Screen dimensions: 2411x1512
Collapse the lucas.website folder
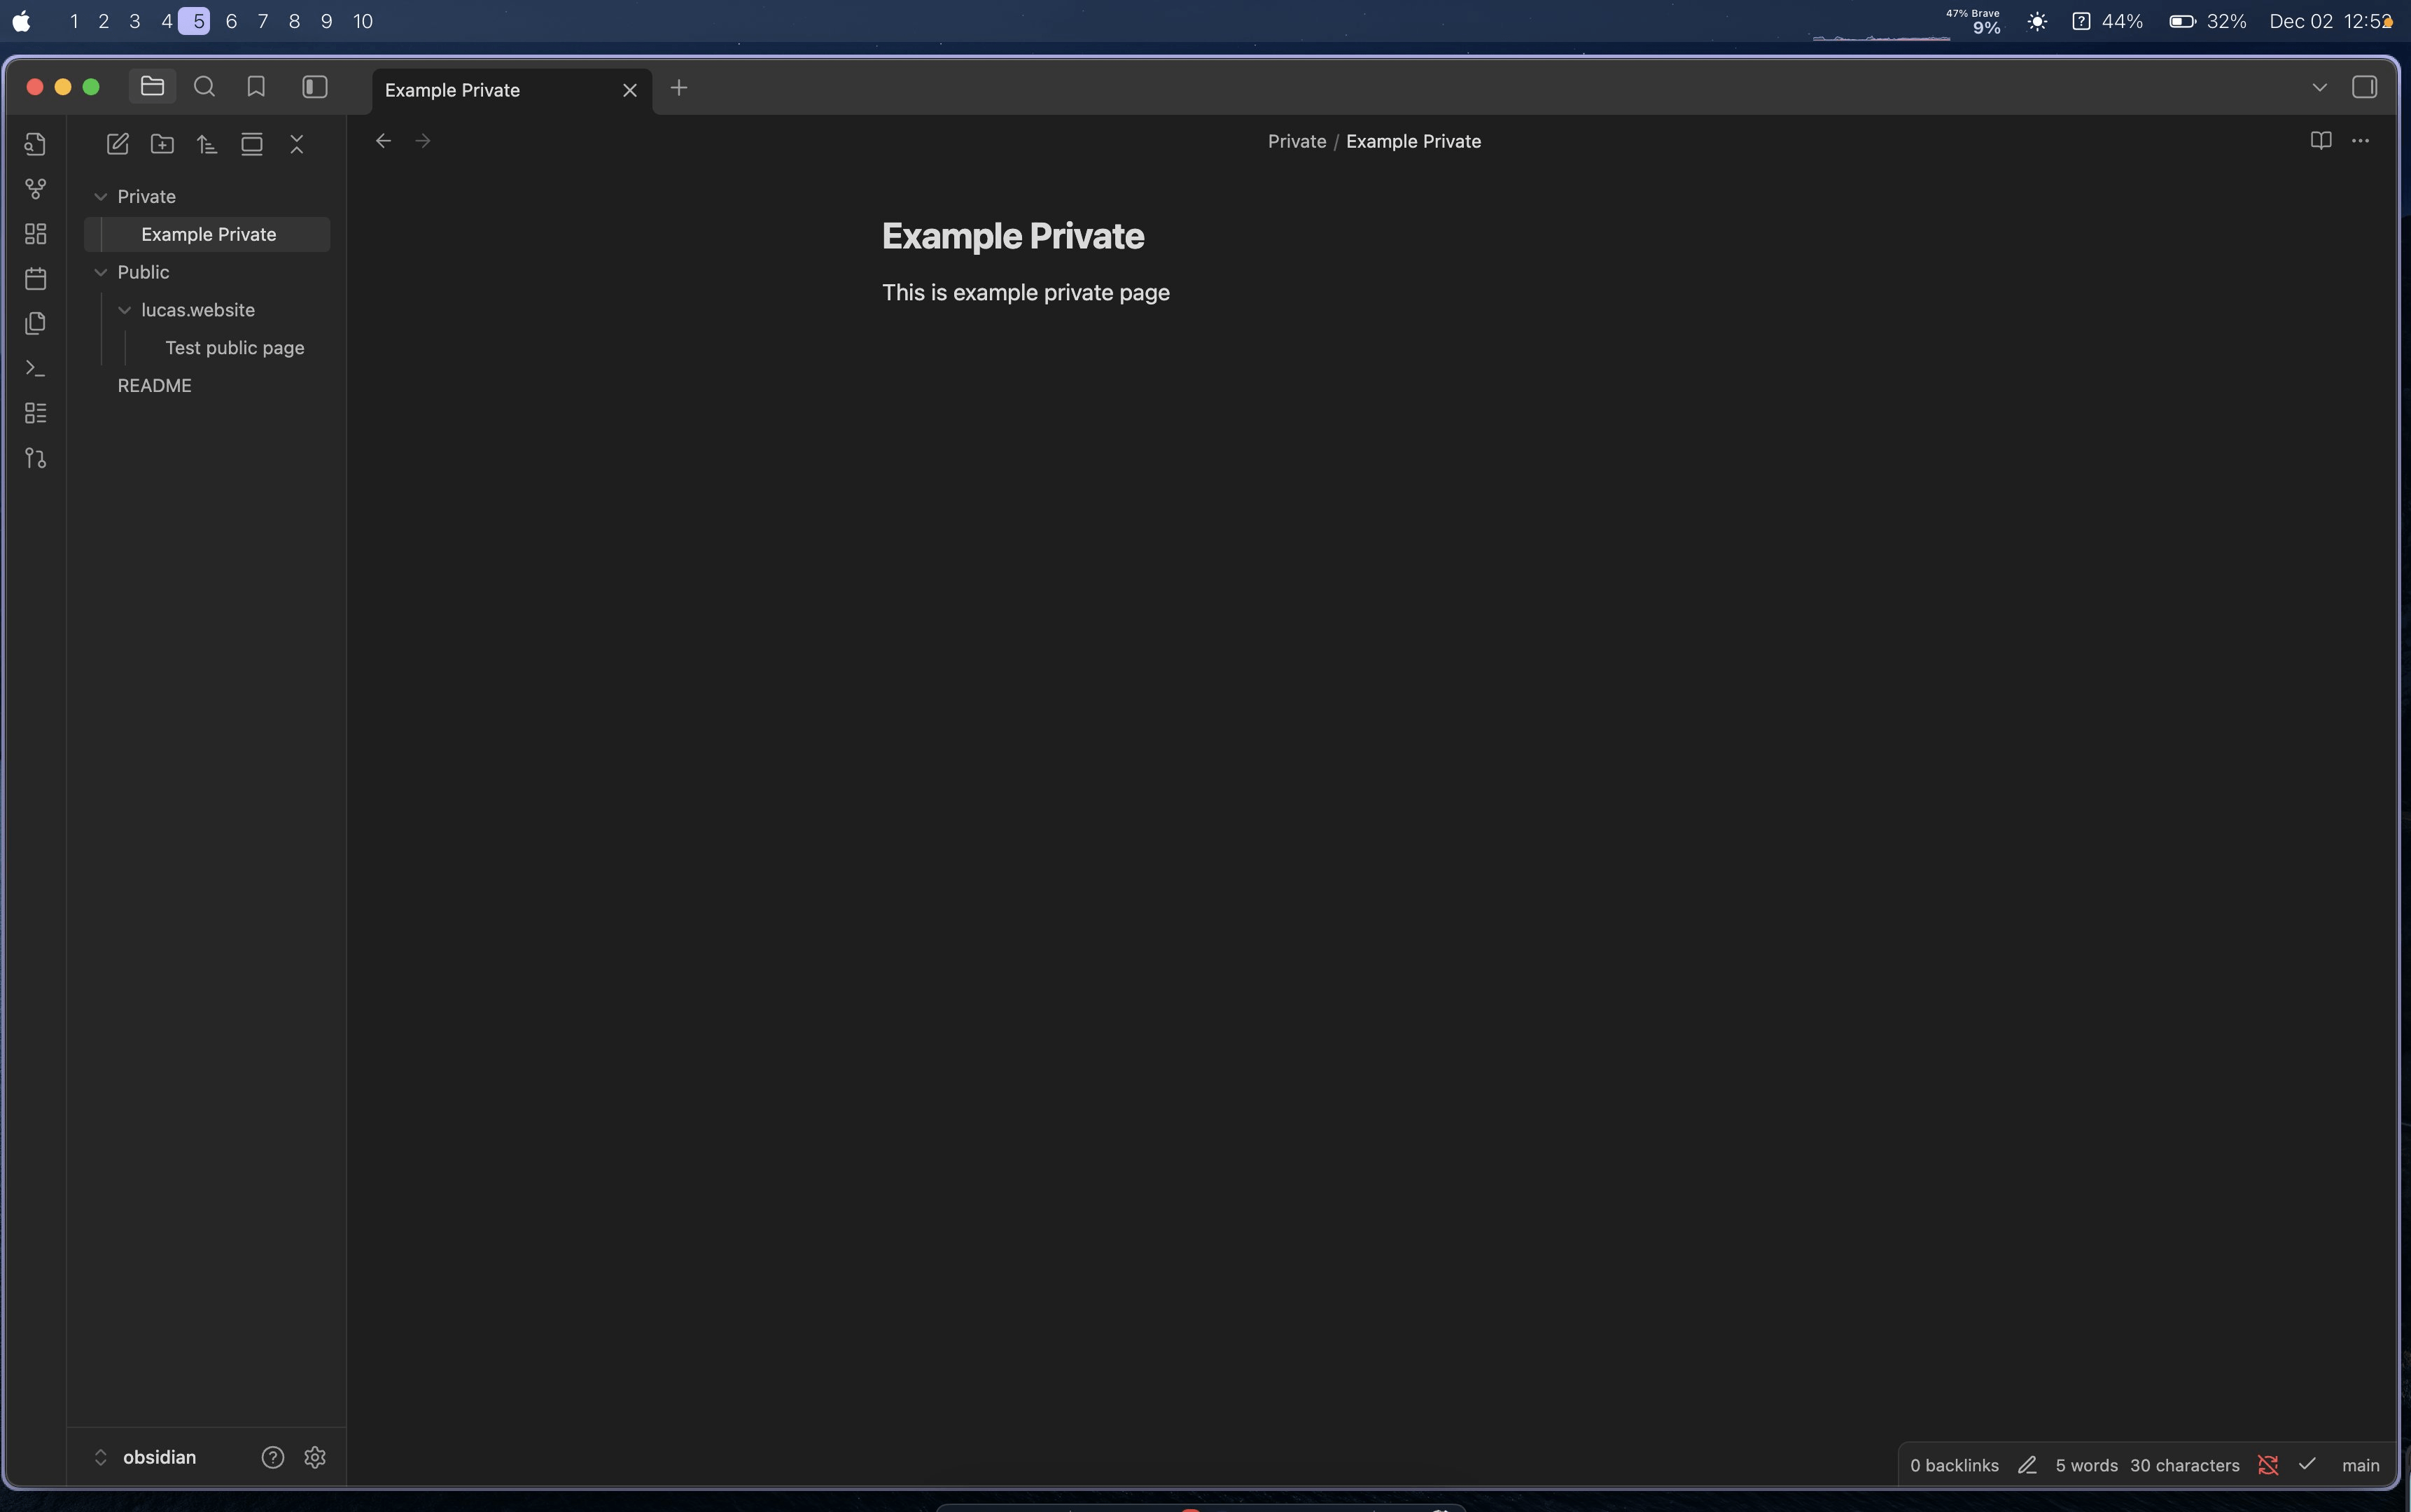tap(125, 310)
